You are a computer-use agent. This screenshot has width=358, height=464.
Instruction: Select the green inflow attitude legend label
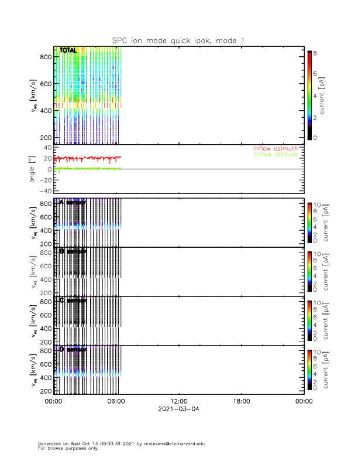point(276,154)
